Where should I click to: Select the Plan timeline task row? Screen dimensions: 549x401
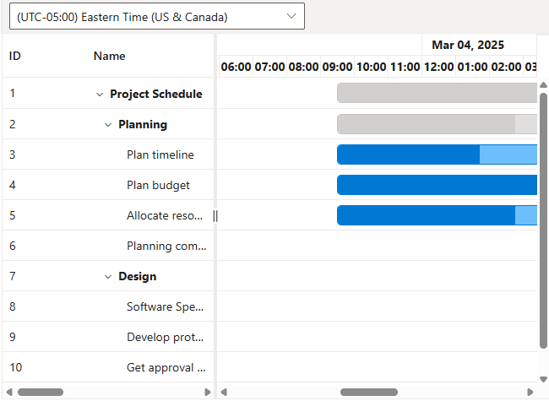coord(160,154)
